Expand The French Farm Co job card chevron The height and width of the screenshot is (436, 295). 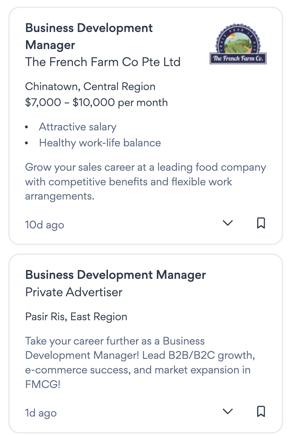227,223
